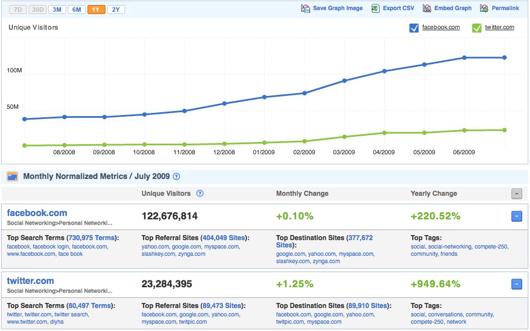Click the Export CSV spreadsheet icon
Viewport: 530px width, 331px height.
coord(375,8)
